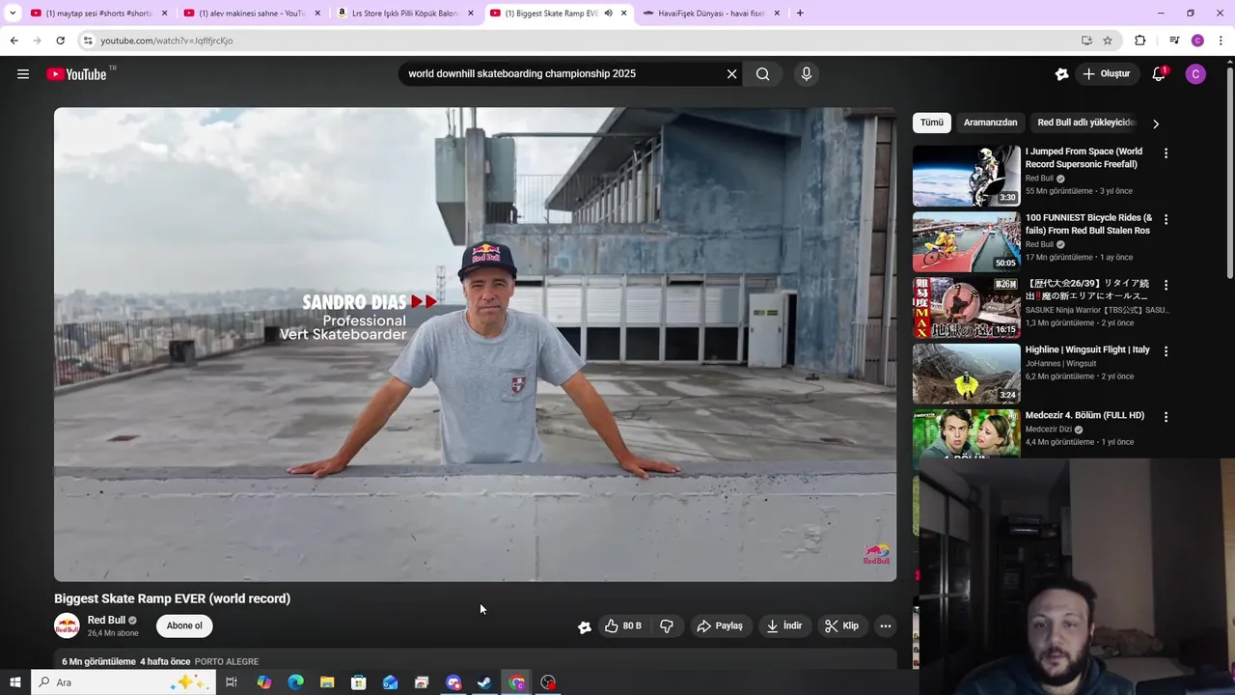Click the address bar URL
The image size is (1235, 695).
[167, 41]
